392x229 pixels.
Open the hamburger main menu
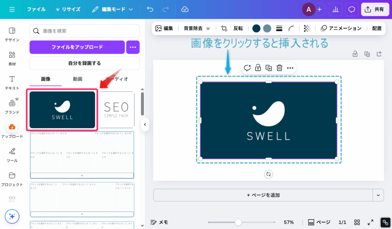pos(12,10)
